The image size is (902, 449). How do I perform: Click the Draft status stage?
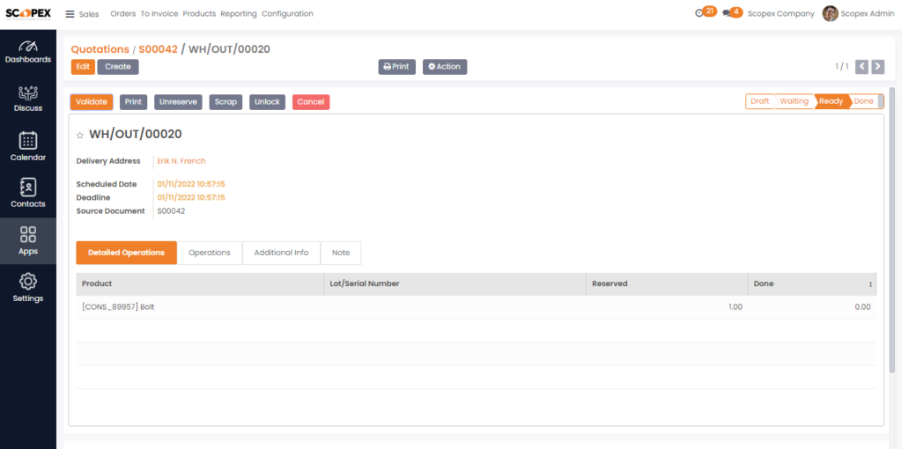760,101
